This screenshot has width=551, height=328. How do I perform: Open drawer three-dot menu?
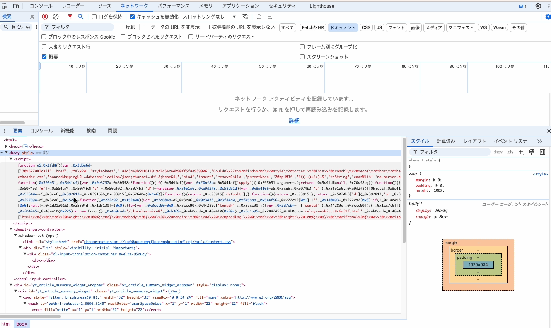pos(5,131)
